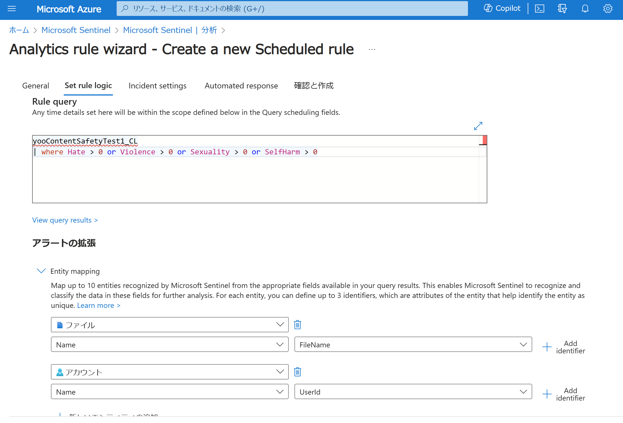Viewport: 623px width, 423px height.
Task: Switch to the Automated response tab
Action: pyautogui.click(x=241, y=86)
